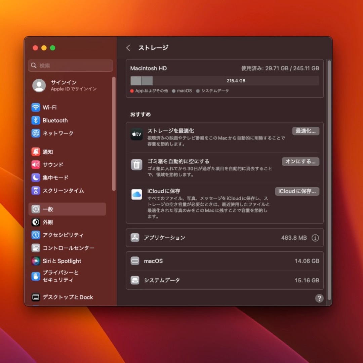The height and width of the screenshot is (363, 363).
Task: Open the アプリケーション storage row
Action: (x=225, y=238)
